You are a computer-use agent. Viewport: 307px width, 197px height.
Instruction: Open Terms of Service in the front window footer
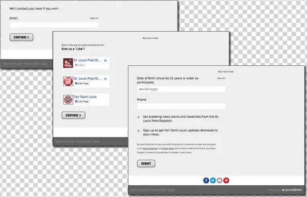(140, 190)
